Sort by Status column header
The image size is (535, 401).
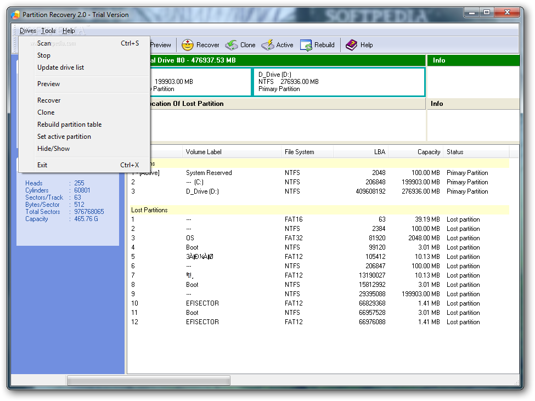coord(476,152)
